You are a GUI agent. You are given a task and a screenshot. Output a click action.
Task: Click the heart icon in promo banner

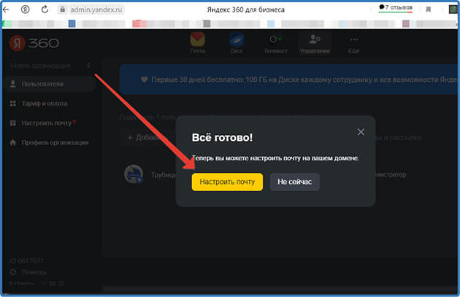click(x=144, y=80)
